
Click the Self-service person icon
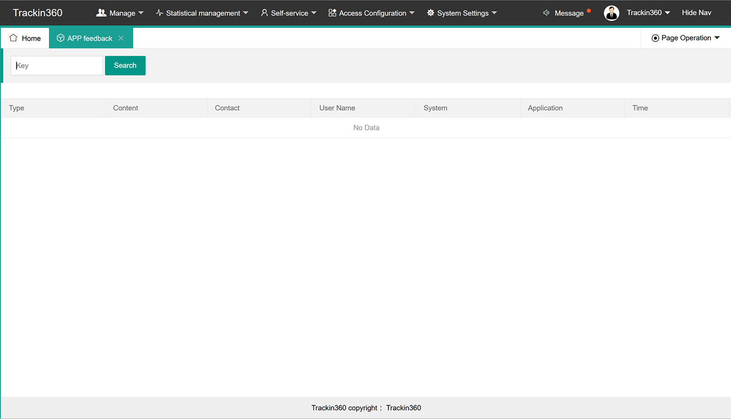[x=264, y=13]
